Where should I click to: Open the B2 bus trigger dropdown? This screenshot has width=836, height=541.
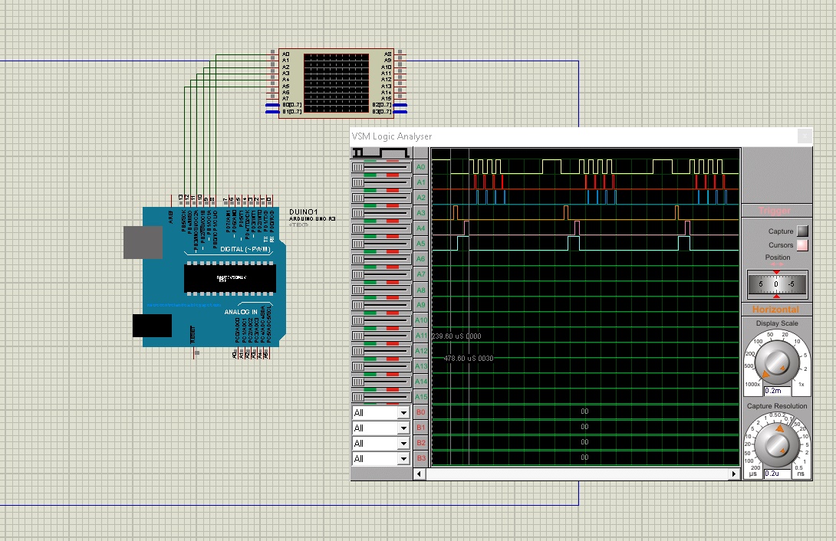click(x=381, y=443)
